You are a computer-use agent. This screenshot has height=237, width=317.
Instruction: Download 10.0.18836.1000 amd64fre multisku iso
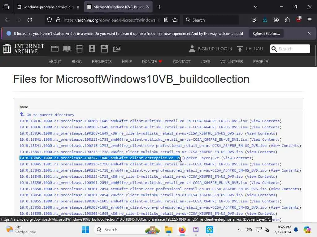133,121
